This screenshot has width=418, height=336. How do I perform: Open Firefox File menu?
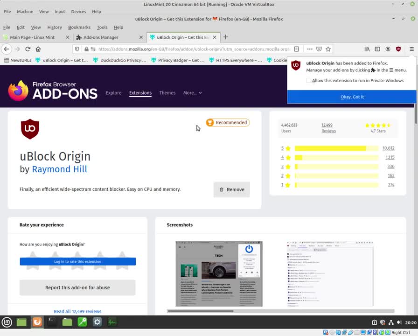pyautogui.click(x=7, y=27)
